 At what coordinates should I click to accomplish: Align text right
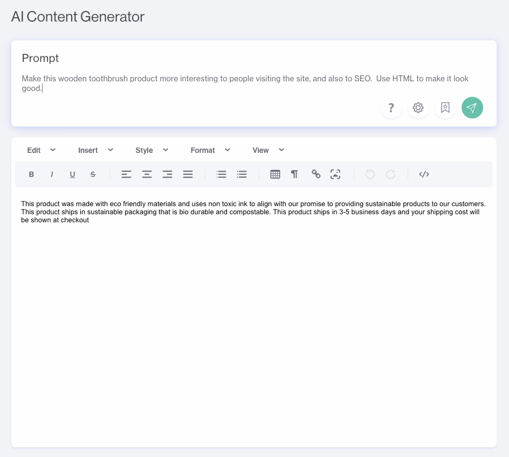(x=167, y=174)
